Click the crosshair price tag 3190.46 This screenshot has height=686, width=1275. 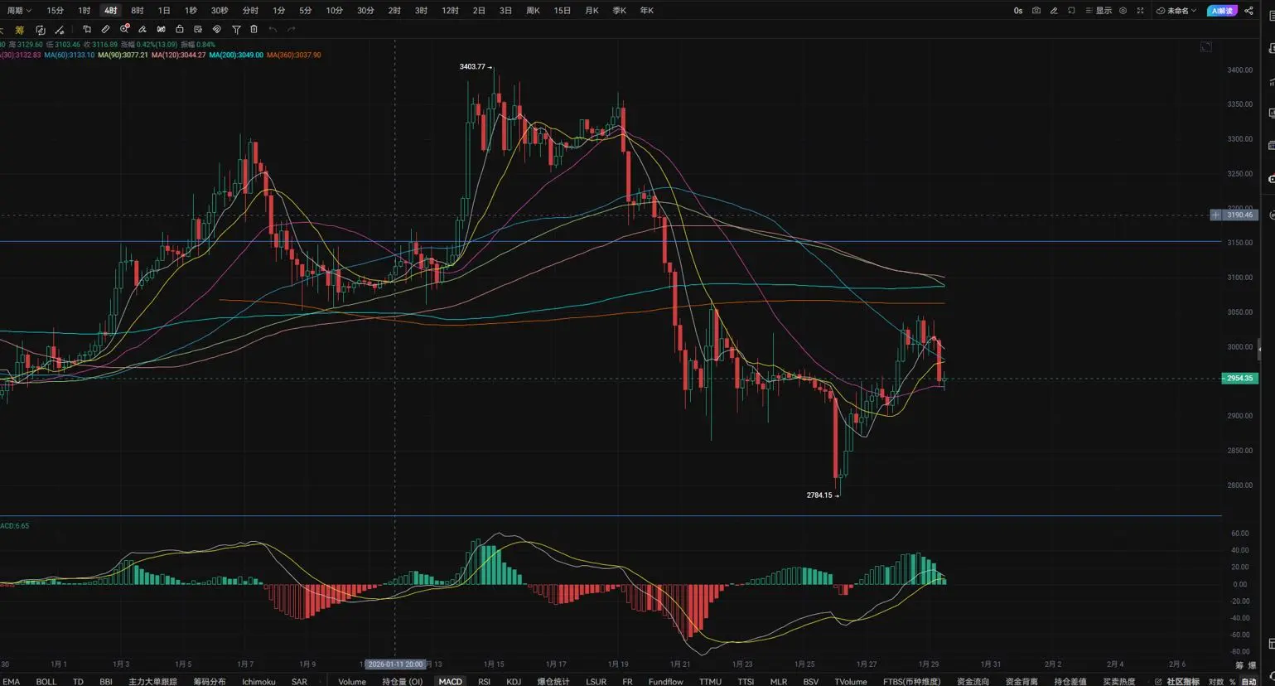point(1240,215)
